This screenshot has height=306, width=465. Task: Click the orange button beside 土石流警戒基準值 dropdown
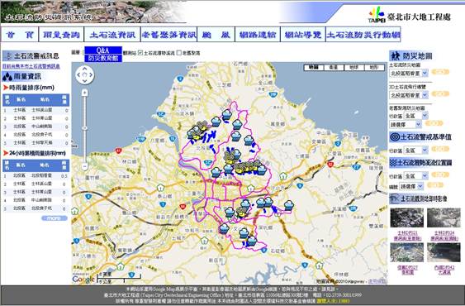click(x=440, y=149)
